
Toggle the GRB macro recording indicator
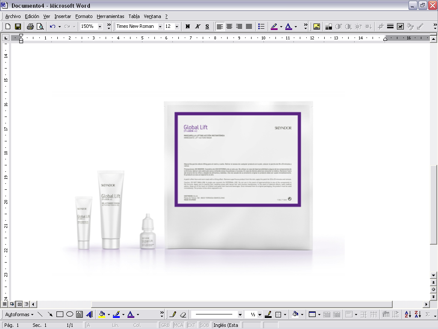pyautogui.click(x=166, y=325)
